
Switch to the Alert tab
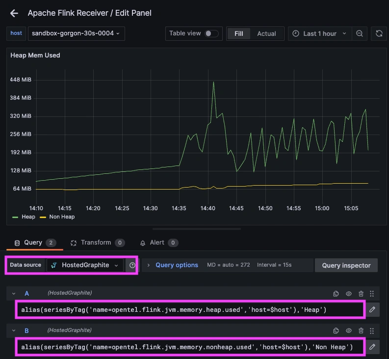[159, 243]
